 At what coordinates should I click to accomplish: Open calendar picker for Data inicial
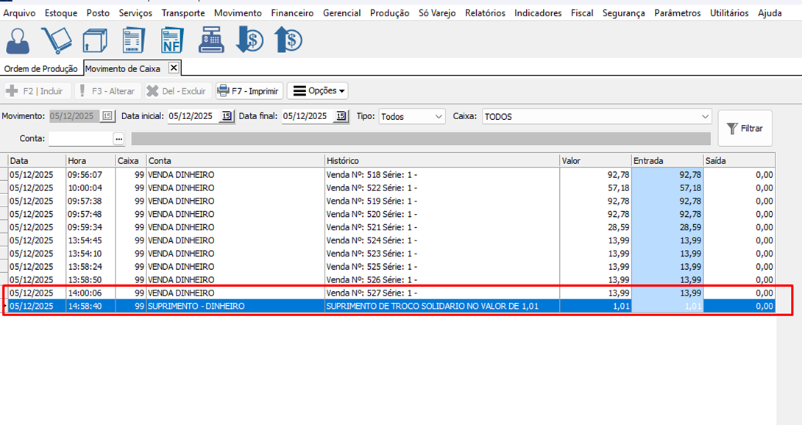[227, 116]
